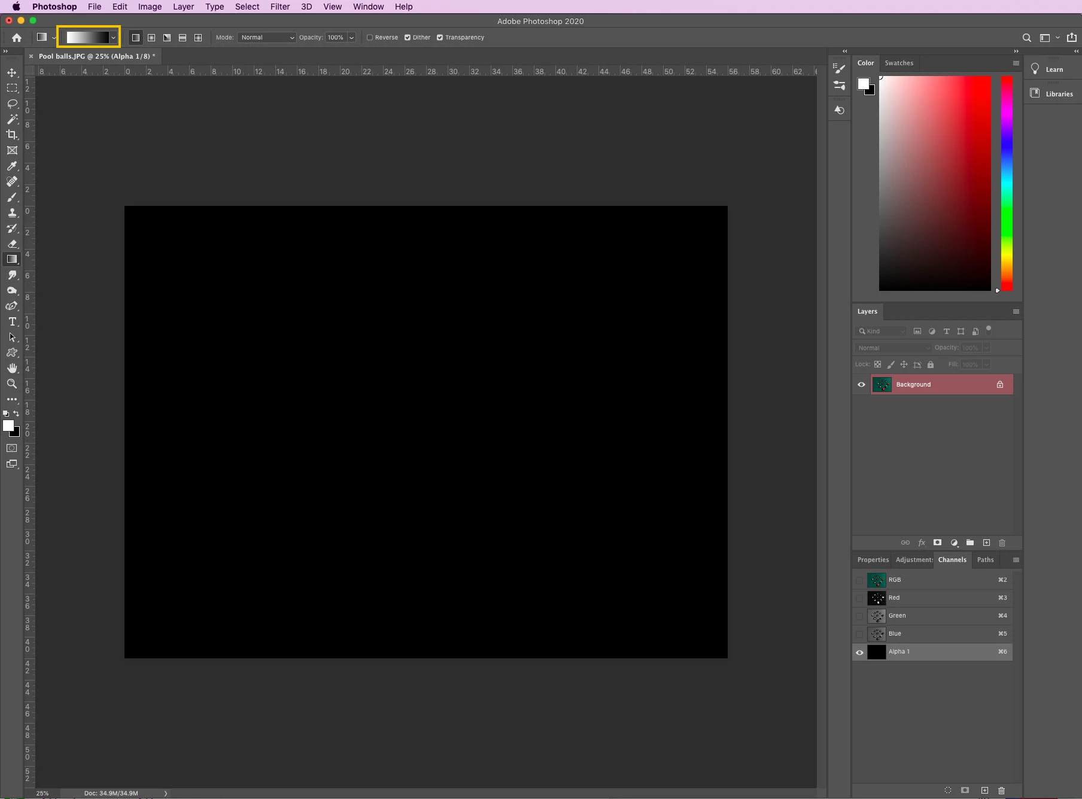Image resolution: width=1082 pixels, height=799 pixels.
Task: Open the tool preset picker arrow
Action: point(54,38)
